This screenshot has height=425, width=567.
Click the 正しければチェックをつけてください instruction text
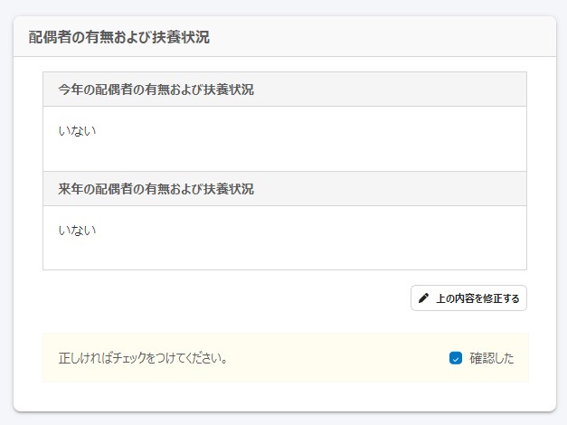(143, 358)
